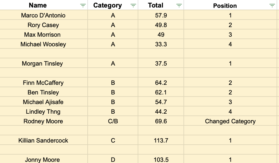The width and height of the screenshot is (279, 163).
Task: Select the Total header cell
Action: tap(161, 5)
